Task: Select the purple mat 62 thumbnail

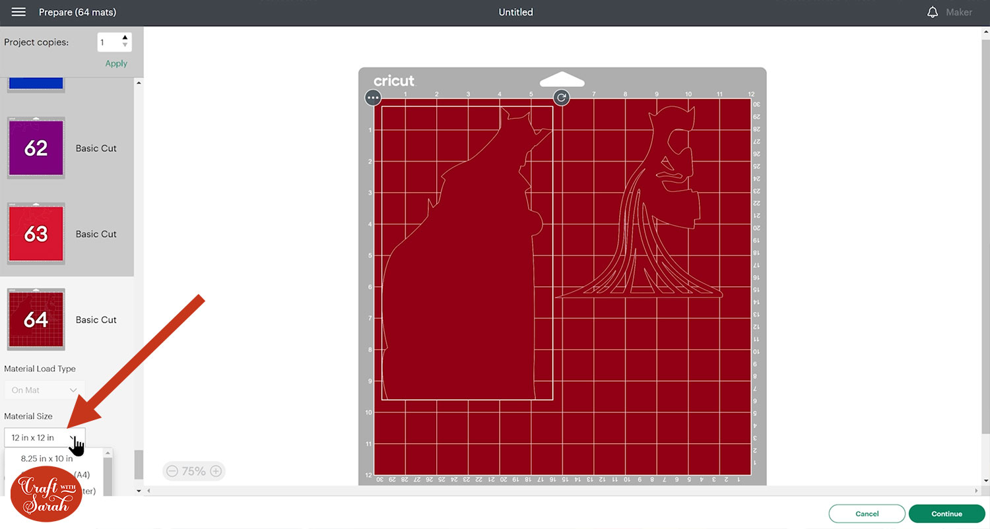Action: (x=36, y=148)
